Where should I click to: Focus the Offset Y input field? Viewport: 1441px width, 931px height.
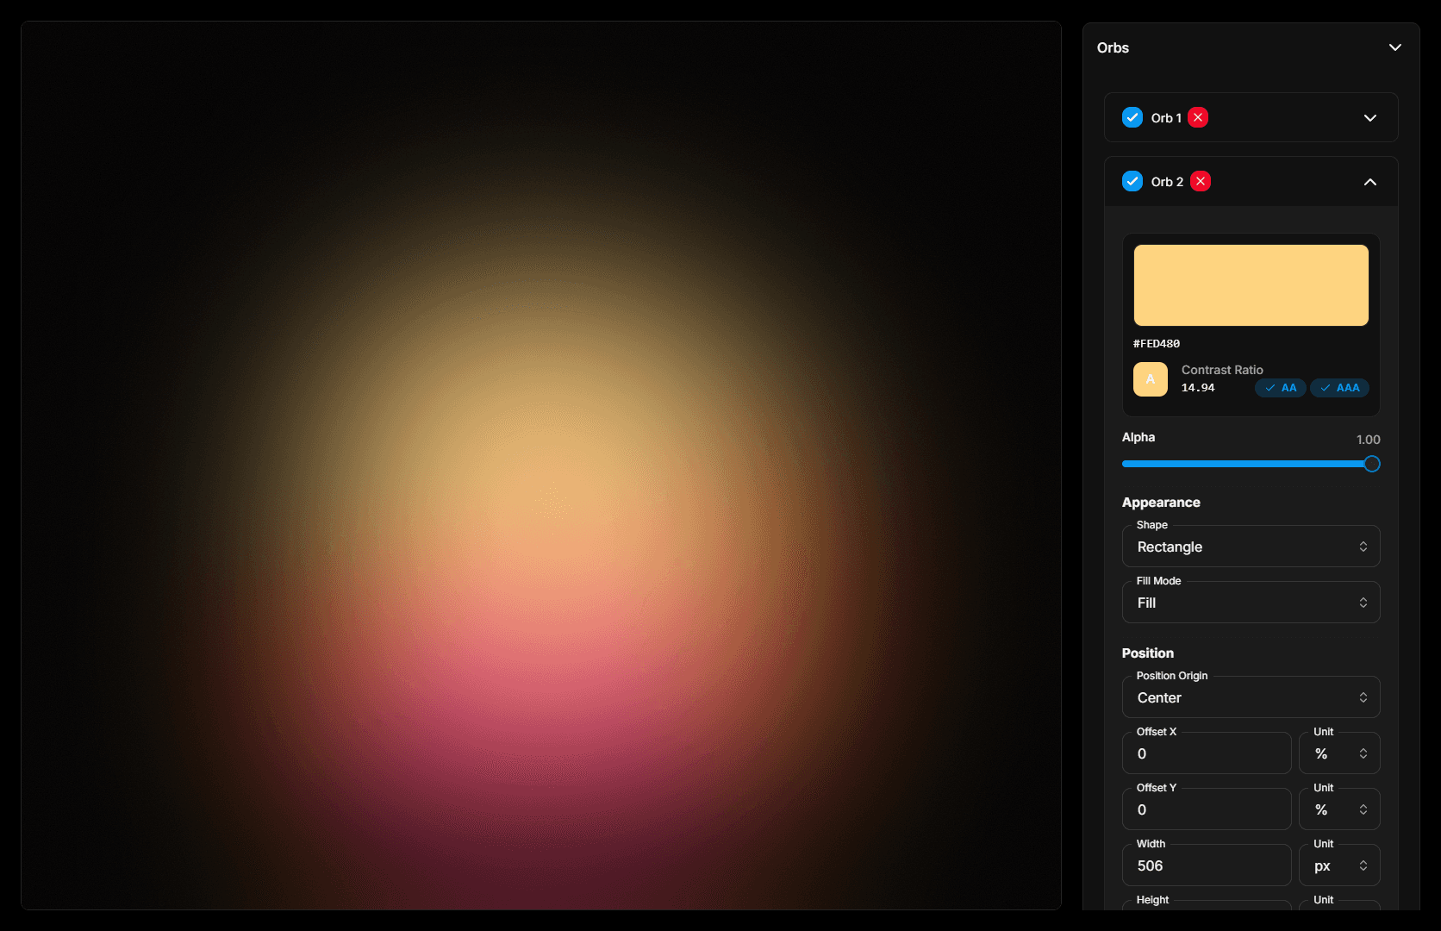[1207, 809]
